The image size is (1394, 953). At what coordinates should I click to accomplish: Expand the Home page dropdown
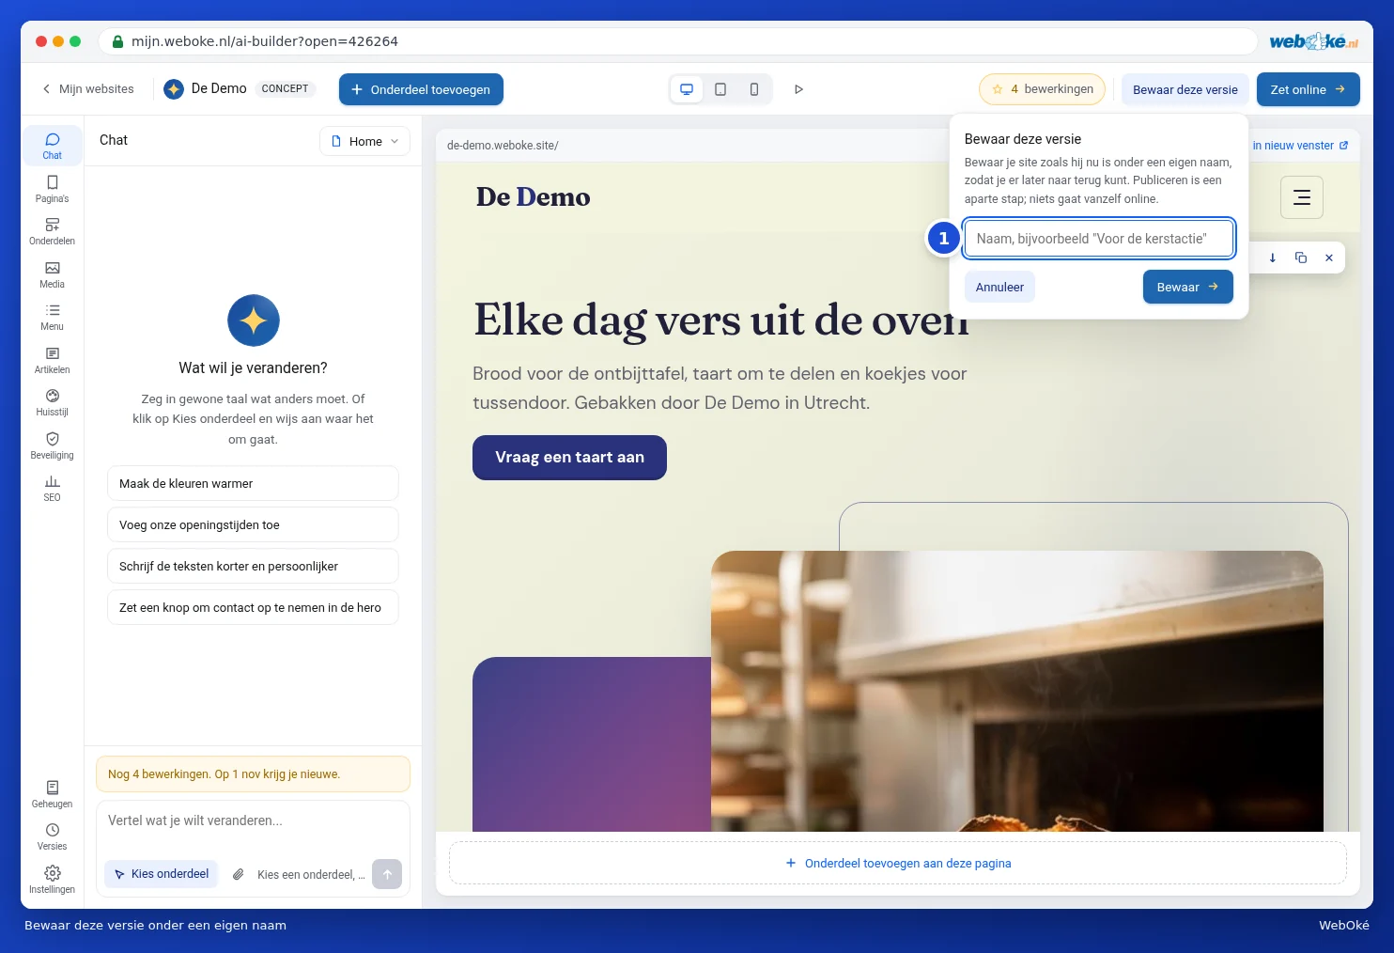(364, 141)
